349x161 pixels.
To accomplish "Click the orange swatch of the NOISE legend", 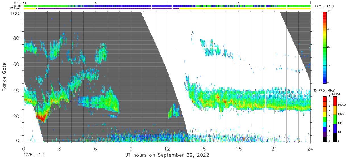I will pos(335,110).
